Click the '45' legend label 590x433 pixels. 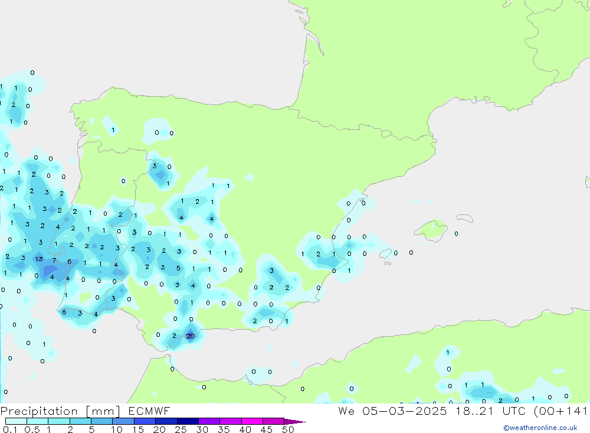coord(267,429)
